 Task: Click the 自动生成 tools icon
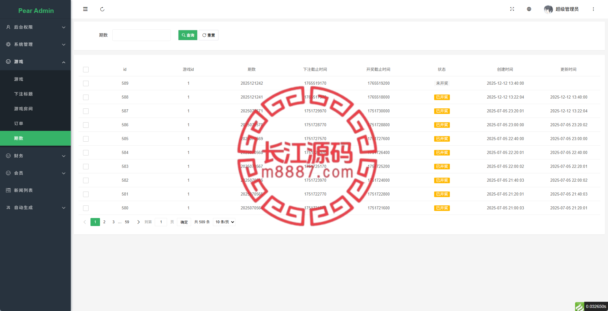[8, 208]
